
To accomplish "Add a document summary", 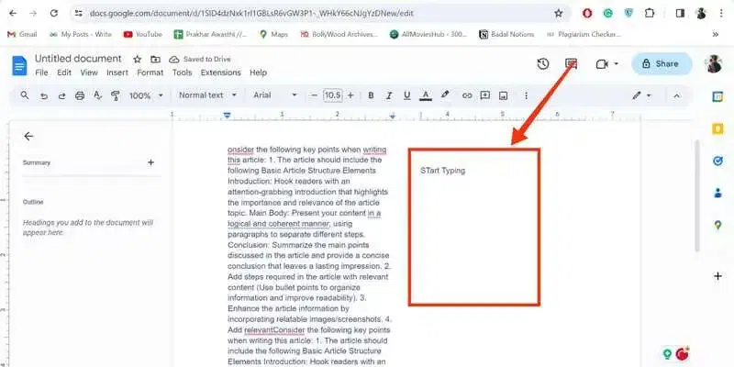I will (150, 162).
